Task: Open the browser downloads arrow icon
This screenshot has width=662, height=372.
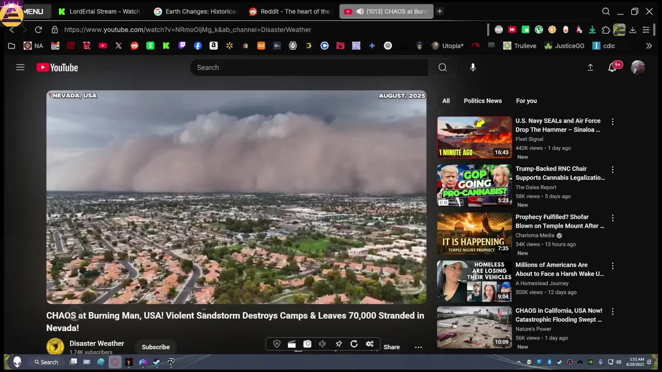Action: click(x=633, y=30)
